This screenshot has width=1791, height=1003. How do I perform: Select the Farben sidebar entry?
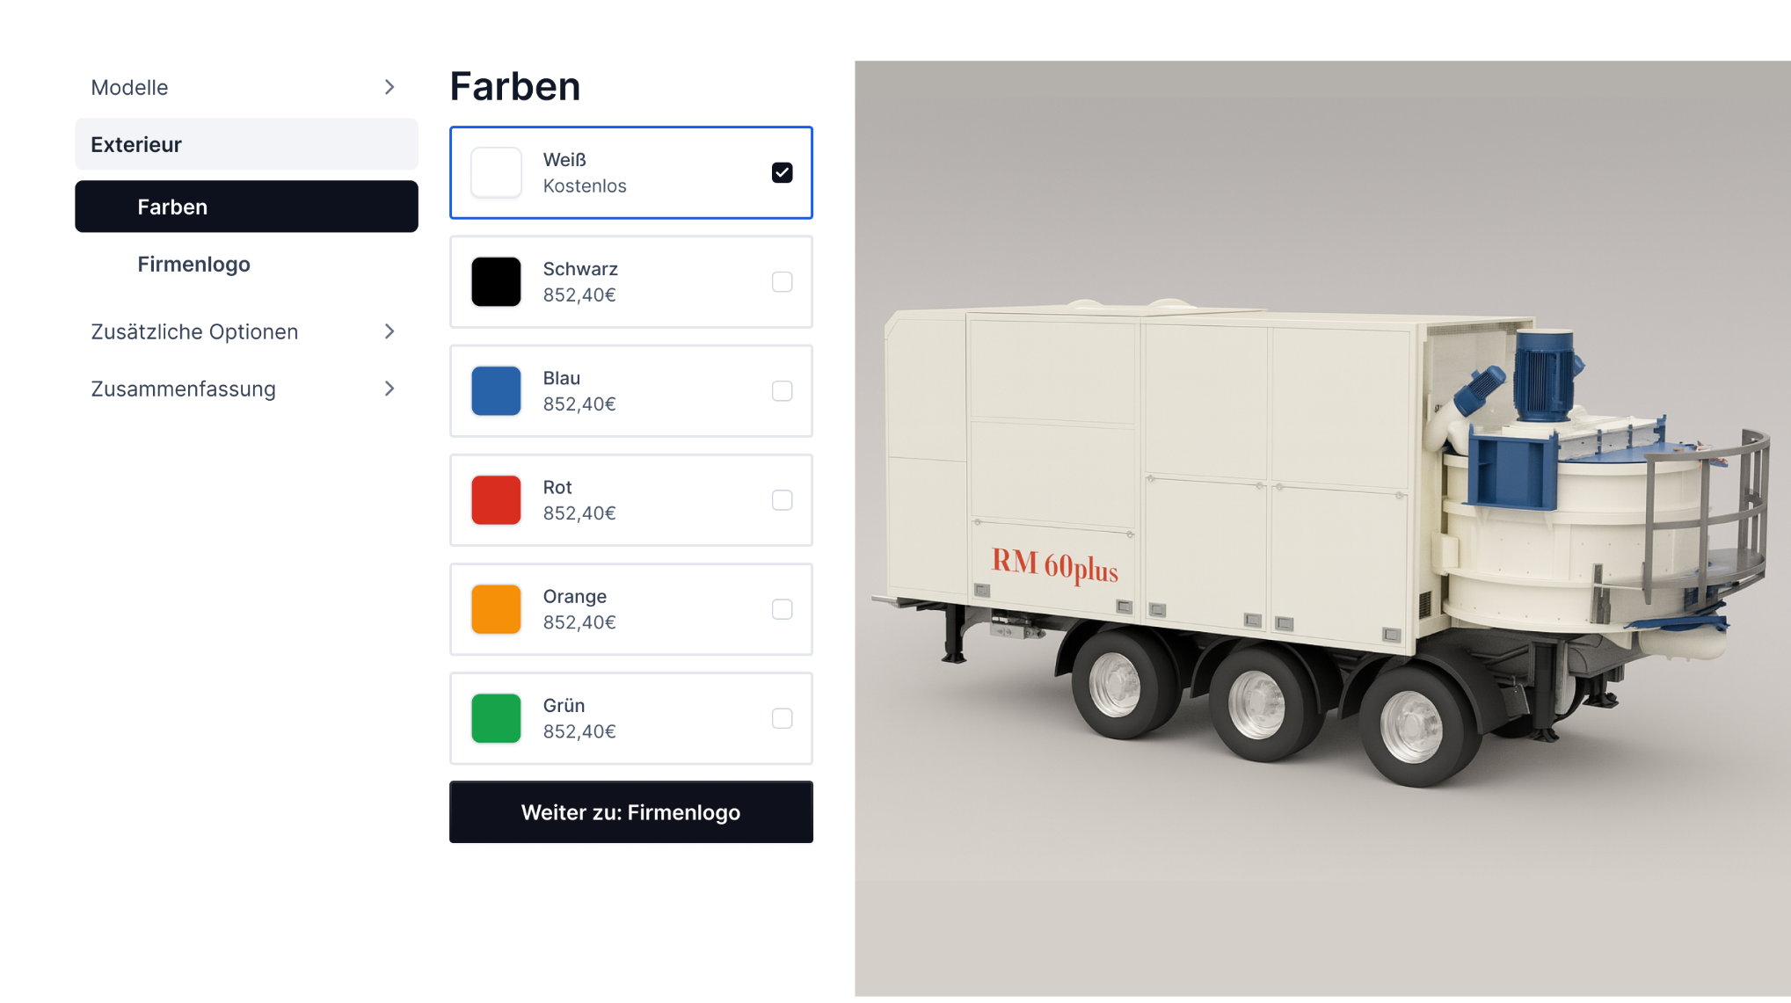(x=246, y=207)
